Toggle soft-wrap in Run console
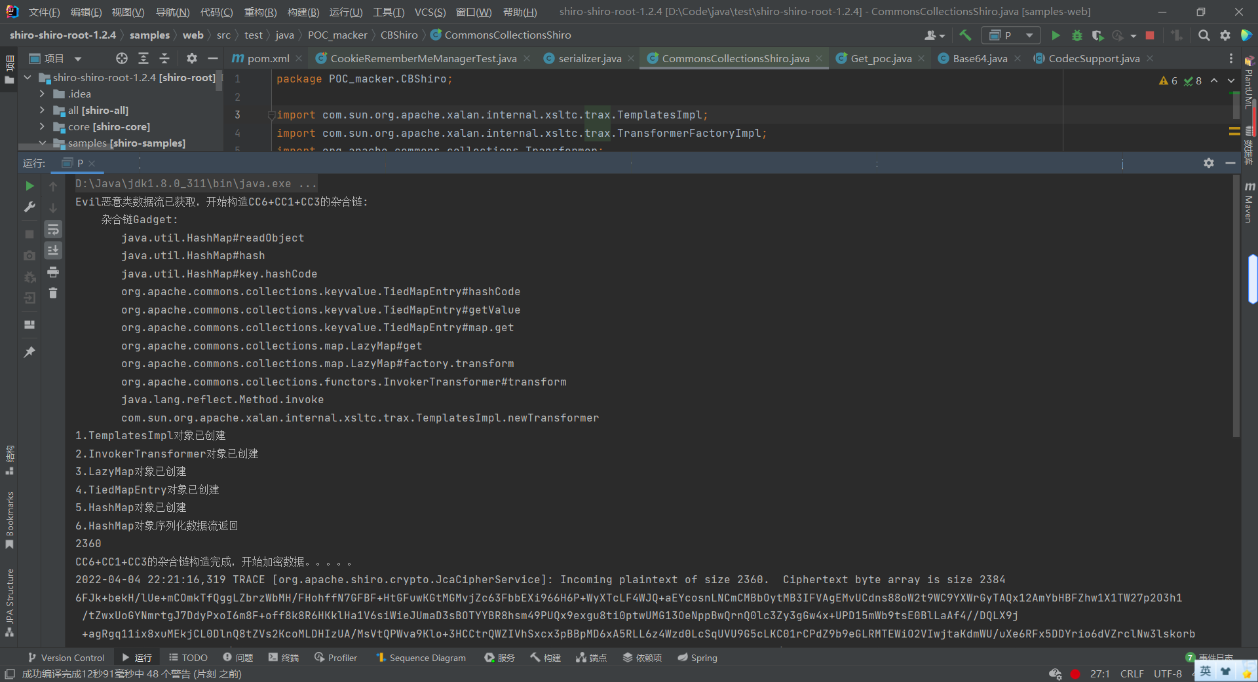1258x682 pixels. [53, 229]
